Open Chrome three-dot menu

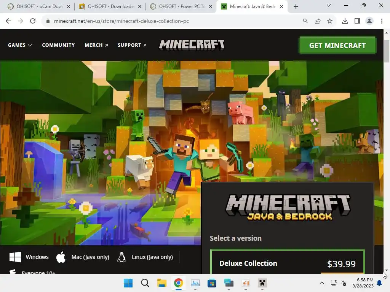(382, 21)
